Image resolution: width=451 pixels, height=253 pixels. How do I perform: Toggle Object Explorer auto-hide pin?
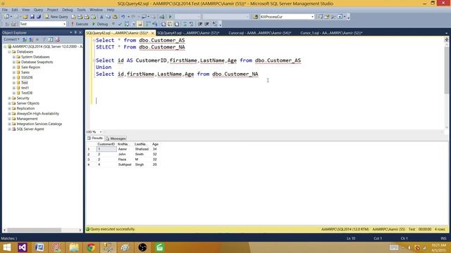pyautogui.click(x=75, y=32)
